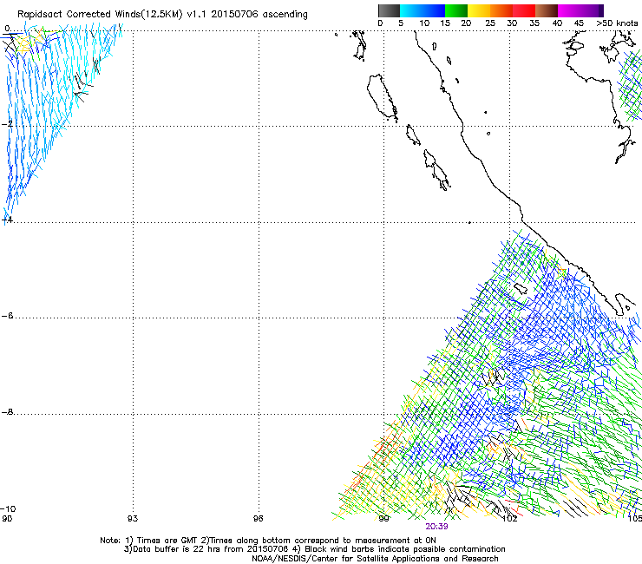Viewport: 642px width, 564px height.
Task: Click the 'Times are GMT' note line
Action: coord(268,541)
